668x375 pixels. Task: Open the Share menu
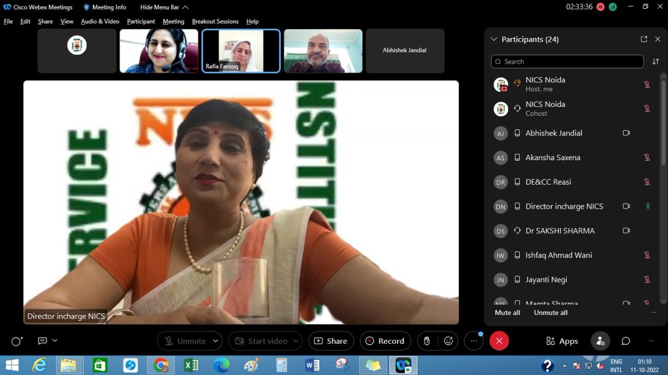46,22
